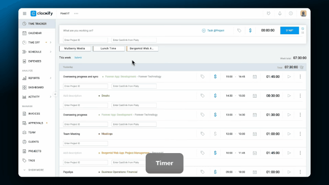
Task: Open the Time Tracker page
Action: pos(37,23)
